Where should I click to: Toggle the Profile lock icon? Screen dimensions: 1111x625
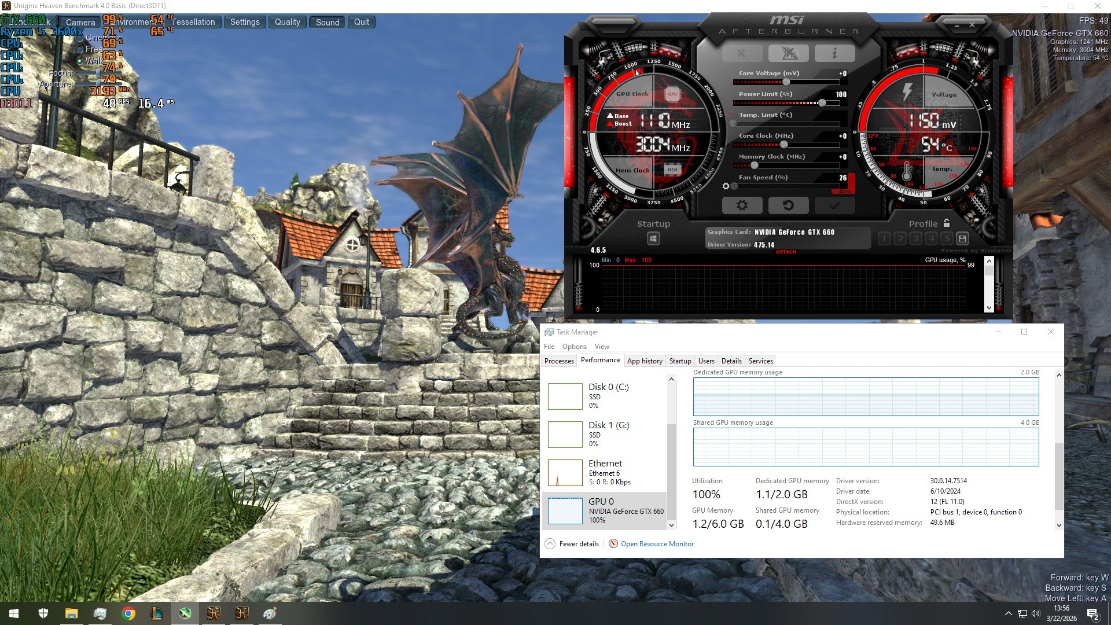coord(947,223)
